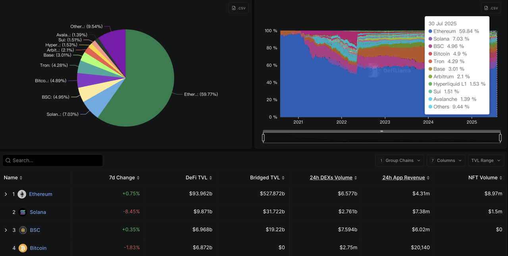Click the left handle of the timeline range slider
This screenshot has width=508, height=256.
263,137
